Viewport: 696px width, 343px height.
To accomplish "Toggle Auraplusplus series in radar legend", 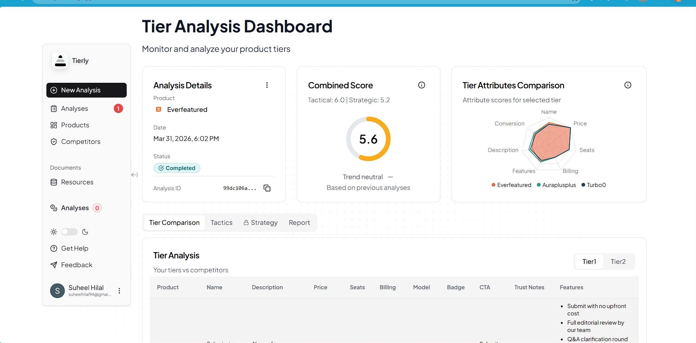I will coord(556,185).
